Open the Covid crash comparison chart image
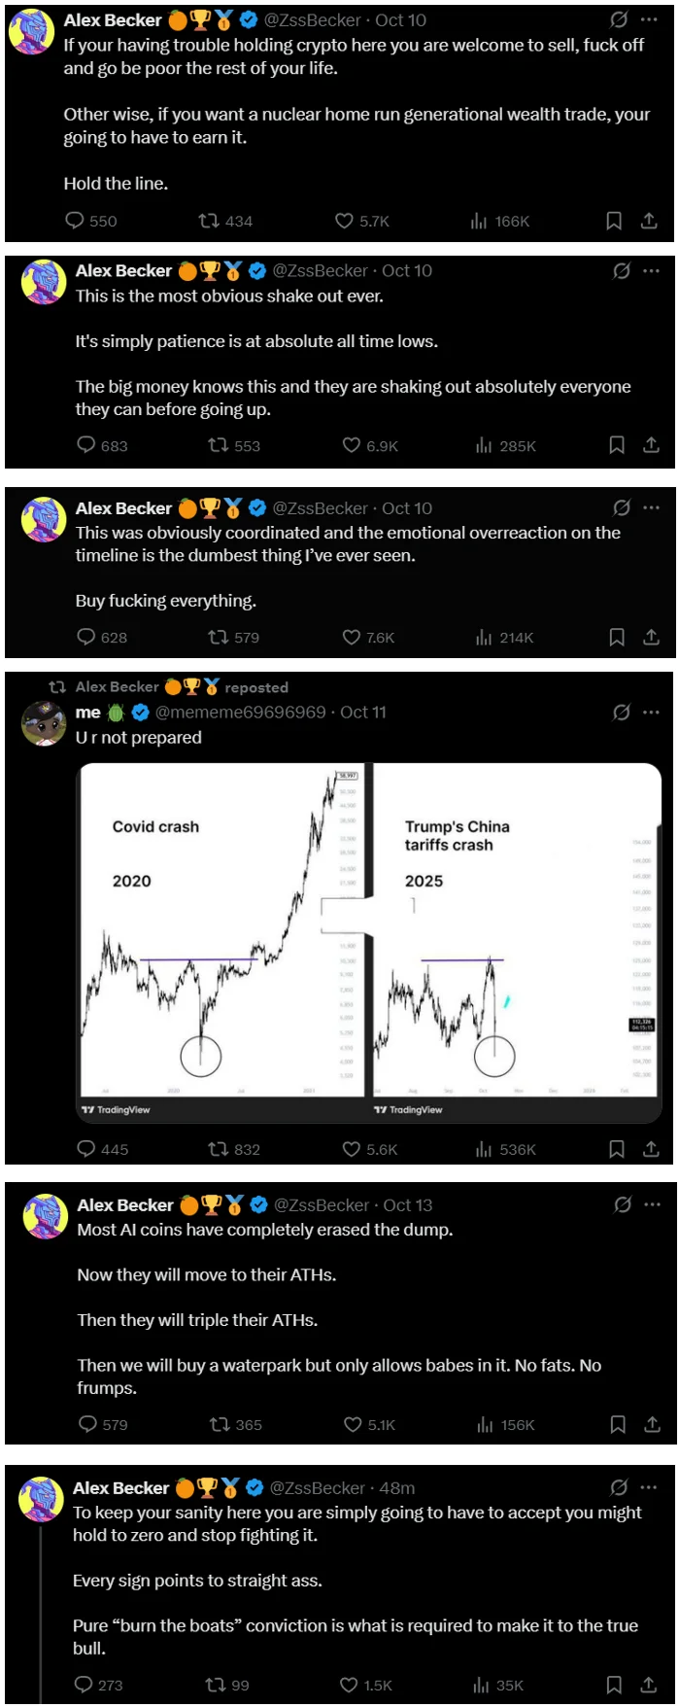 (x=369, y=943)
